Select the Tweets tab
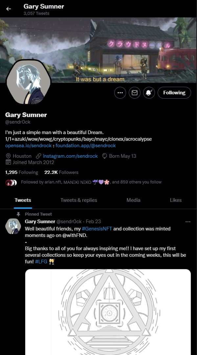 tap(23, 200)
